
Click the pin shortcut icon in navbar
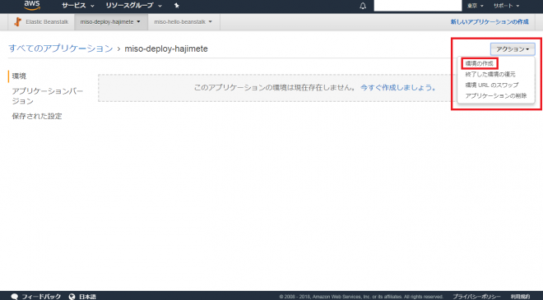point(177,6)
